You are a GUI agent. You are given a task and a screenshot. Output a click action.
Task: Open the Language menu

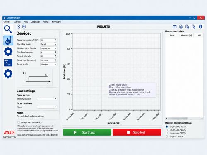point(35,22)
